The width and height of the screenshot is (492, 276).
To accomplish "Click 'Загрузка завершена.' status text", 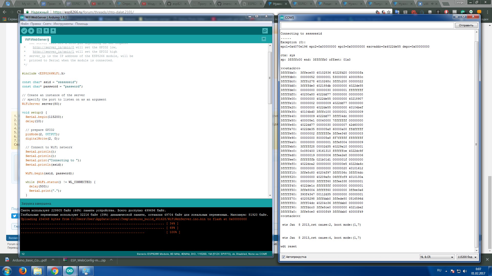I will [x=36, y=204].
